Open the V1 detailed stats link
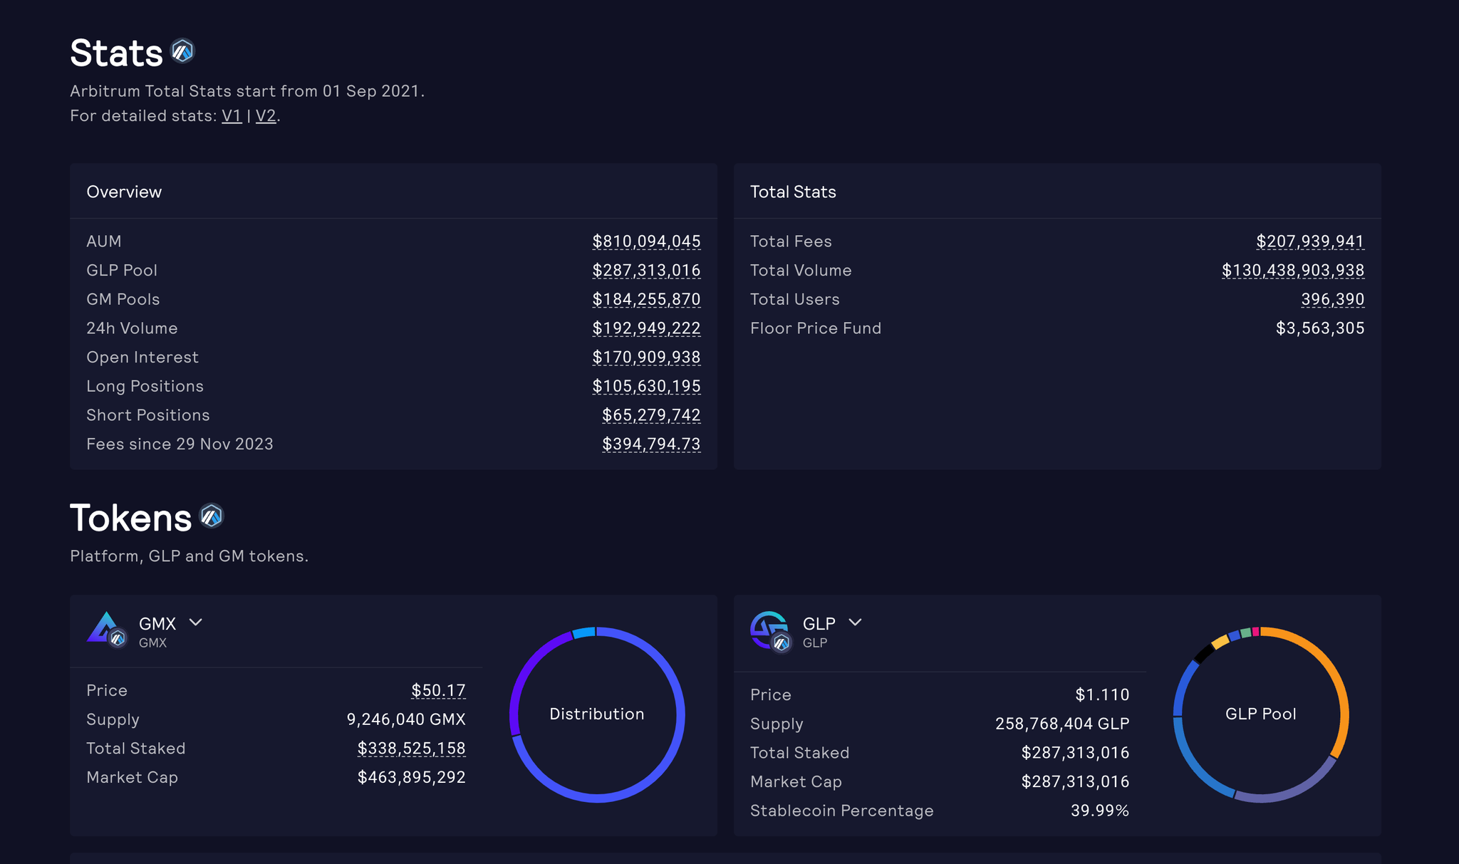 point(232,115)
